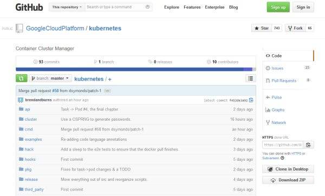This screenshot has height=196, width=325.
Task: Click the release folder icon
Action: (x=21, y=179)
